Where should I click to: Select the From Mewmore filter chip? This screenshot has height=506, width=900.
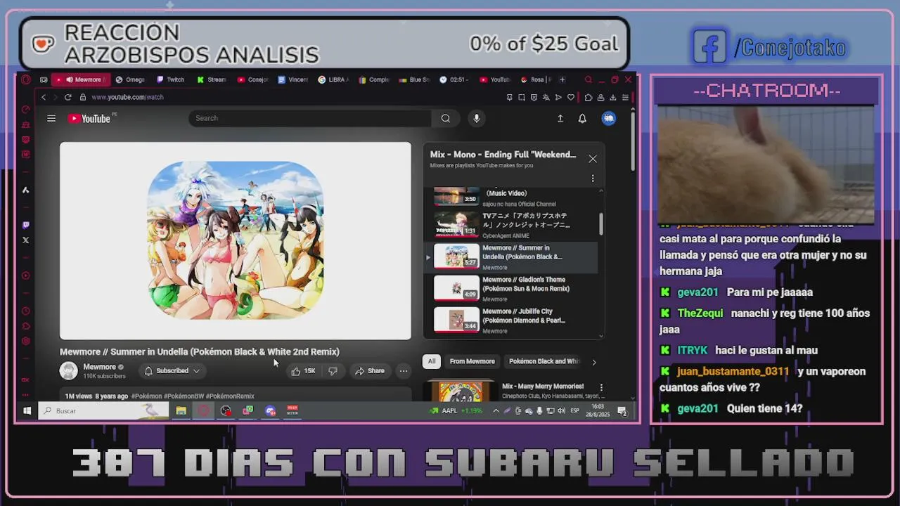(x=472, y=361)
